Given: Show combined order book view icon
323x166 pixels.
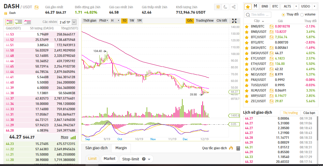Looking at the screenshot, I should coord(9,22).
